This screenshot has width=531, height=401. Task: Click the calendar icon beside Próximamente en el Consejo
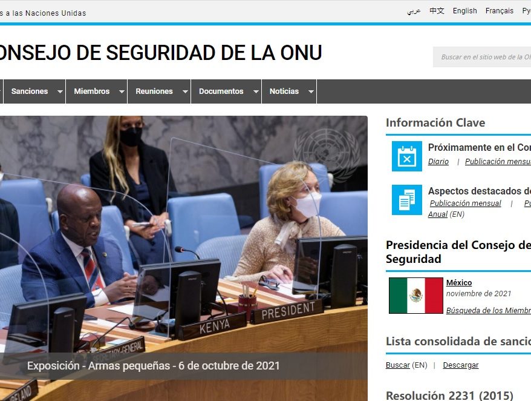point(406,155)
